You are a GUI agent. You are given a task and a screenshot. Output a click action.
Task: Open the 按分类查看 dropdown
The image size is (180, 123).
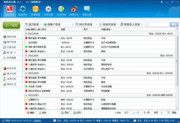(x=86, y=24)
